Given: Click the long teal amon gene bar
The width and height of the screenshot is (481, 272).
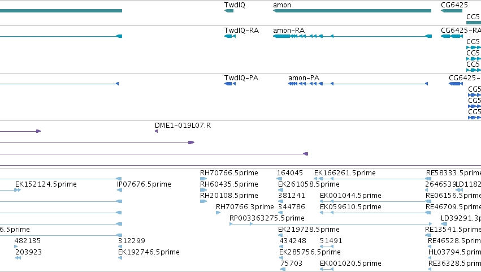Looking at the screenshot, I should tap(352, 11).
